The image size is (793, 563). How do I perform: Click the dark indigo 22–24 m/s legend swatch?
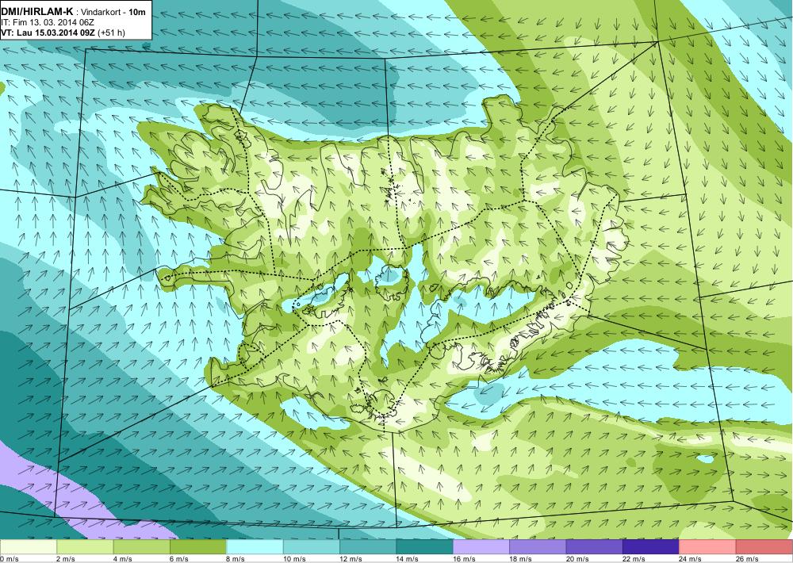pos(651,547)
